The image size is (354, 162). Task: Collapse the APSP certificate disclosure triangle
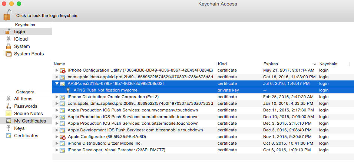[x=57, y=83]
